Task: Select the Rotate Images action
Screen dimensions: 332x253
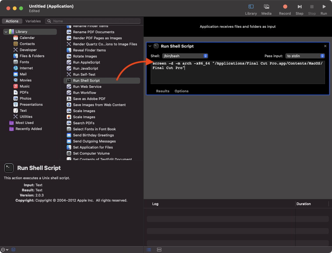Action: pos(85,56)
